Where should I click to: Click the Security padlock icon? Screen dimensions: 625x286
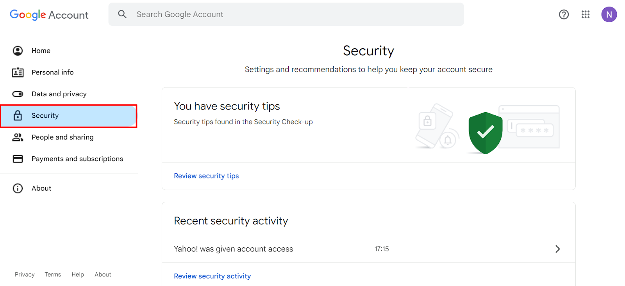click(18, 115)
